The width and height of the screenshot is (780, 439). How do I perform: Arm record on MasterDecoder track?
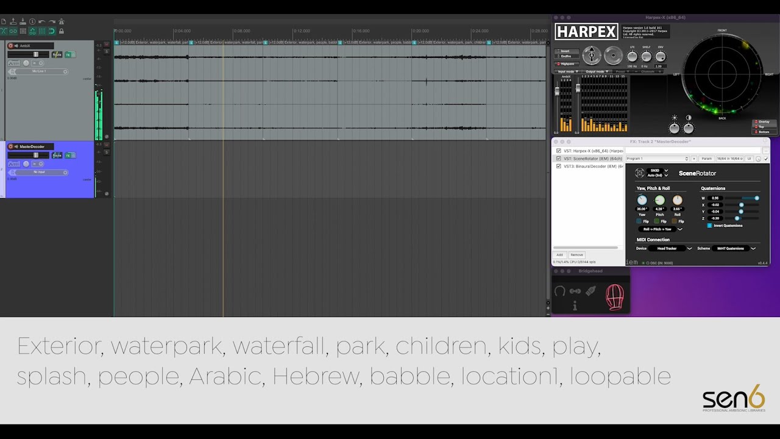[x=10, y=146]
